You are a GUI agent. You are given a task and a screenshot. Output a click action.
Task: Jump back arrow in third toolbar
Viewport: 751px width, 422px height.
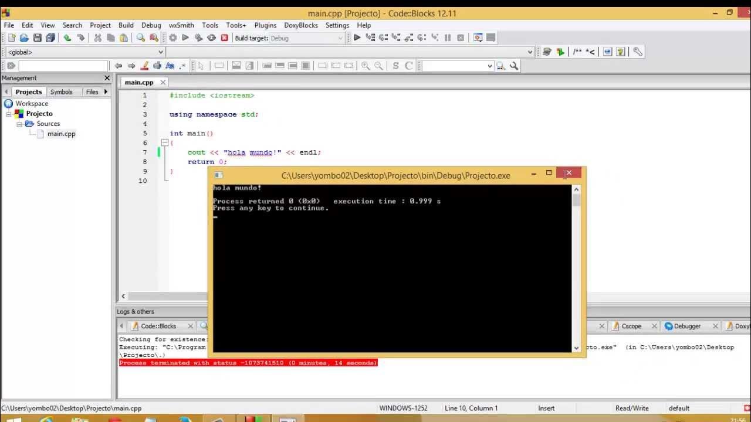(x=119, y=66)
